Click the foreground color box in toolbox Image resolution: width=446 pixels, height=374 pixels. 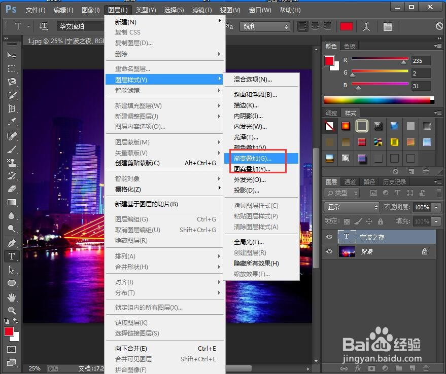tap(9, 331)
